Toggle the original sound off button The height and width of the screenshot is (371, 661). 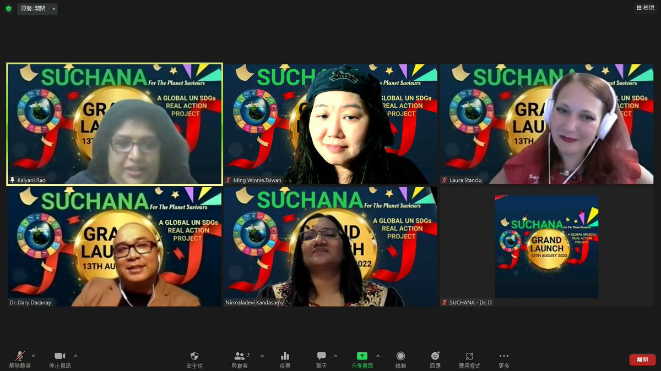tap(33, 9)
